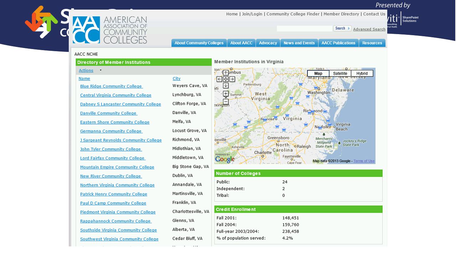The image size is (456, 256).
Task: Pan the map up with the arrow control
Action: point(226,73)
